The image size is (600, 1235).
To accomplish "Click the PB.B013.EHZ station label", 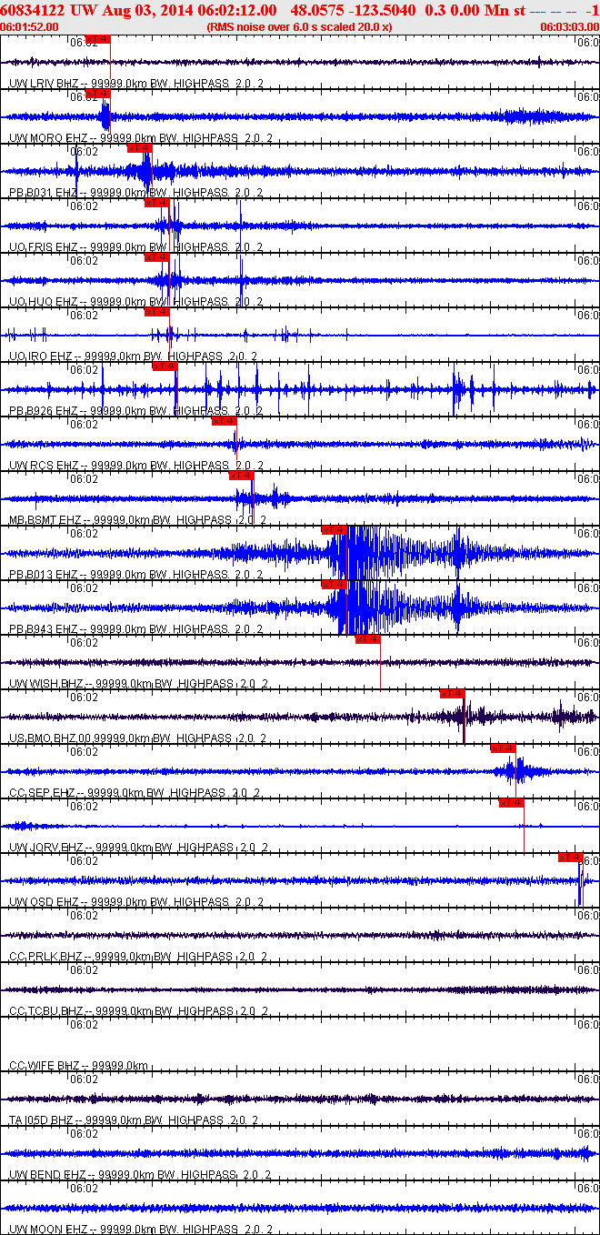I will [x=44, y=575].
